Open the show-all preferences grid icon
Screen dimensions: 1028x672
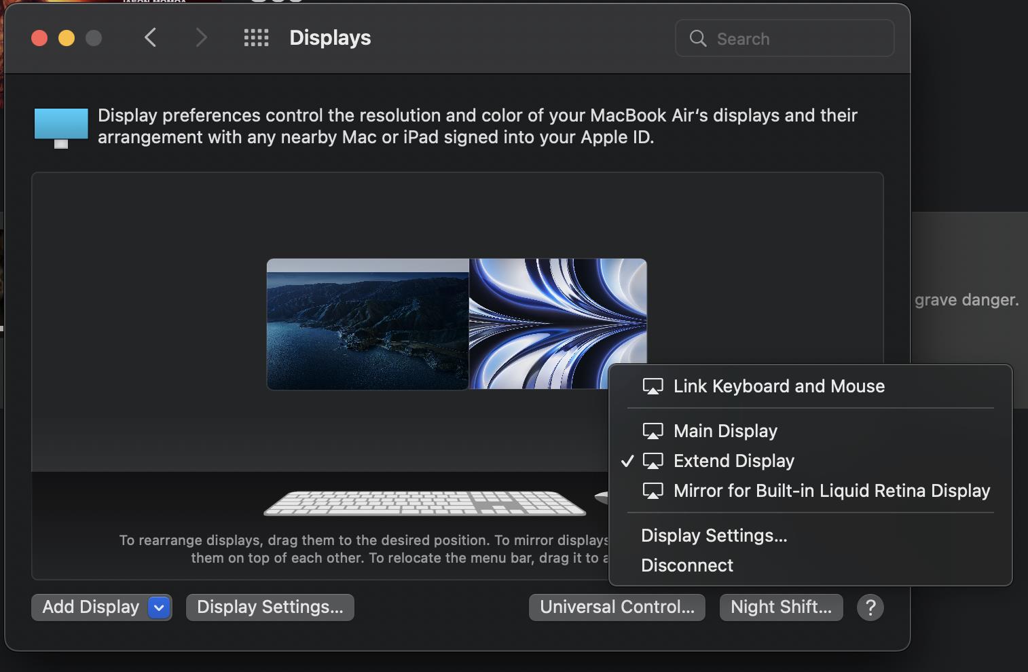coord(256,38)
